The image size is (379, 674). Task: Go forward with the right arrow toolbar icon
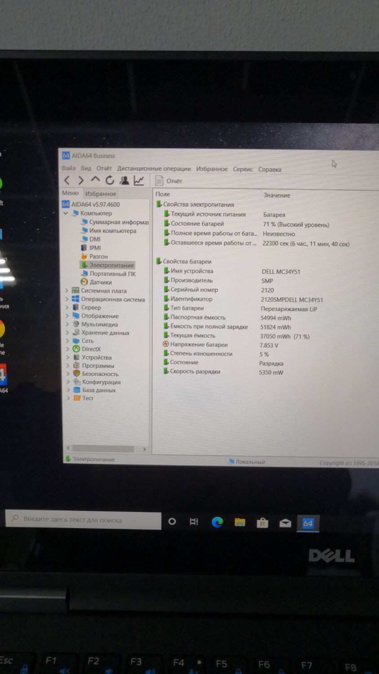[81, 180]
